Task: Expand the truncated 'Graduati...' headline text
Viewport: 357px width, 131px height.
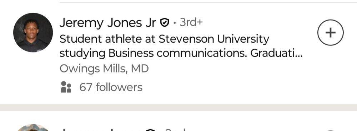Action: [x=276, y=53]
